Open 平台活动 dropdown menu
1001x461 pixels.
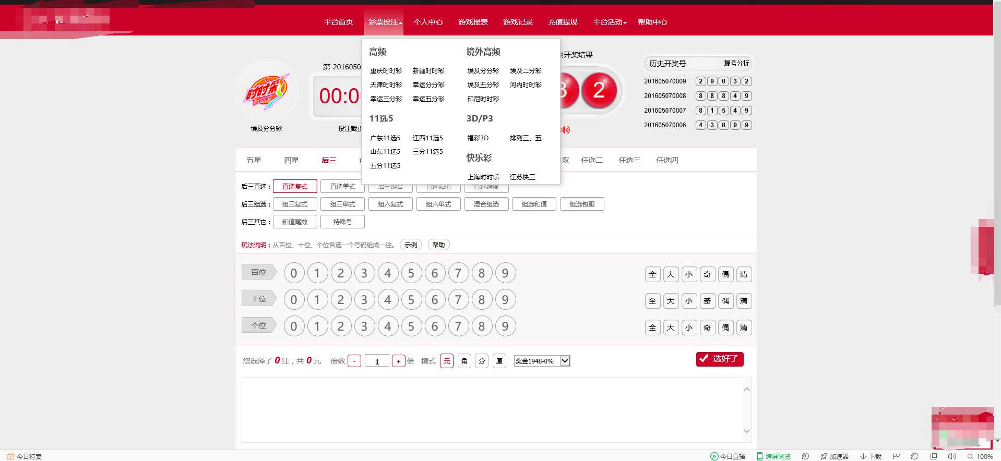click(610, 22)
